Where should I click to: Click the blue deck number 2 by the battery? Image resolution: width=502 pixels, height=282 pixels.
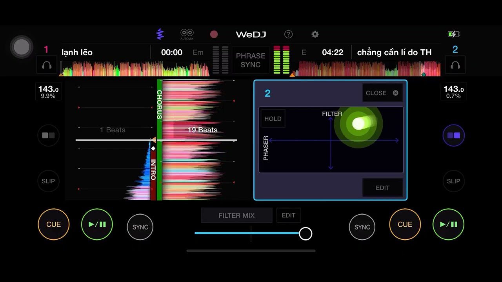point(455,49)
